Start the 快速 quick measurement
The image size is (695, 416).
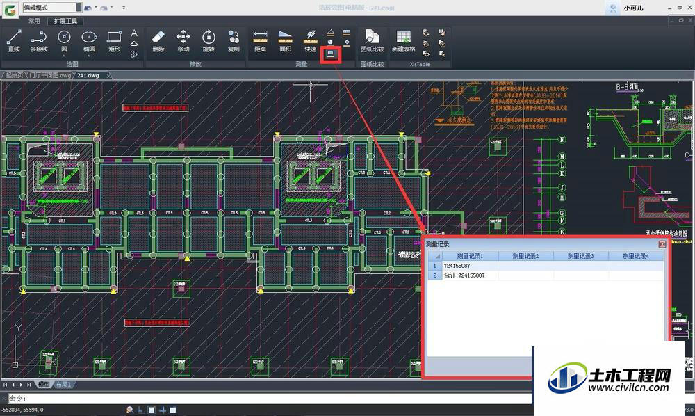pos(311,41)
